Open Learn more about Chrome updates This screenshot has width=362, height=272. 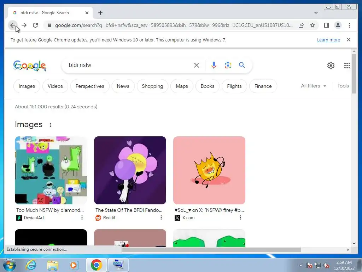(x=328, y=40)
